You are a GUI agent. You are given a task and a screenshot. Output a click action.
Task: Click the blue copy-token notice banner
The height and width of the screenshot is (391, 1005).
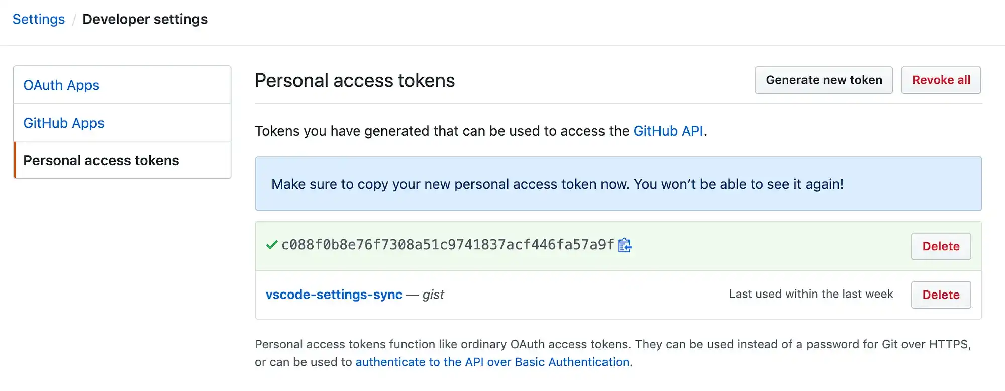(x=618, y=183)
